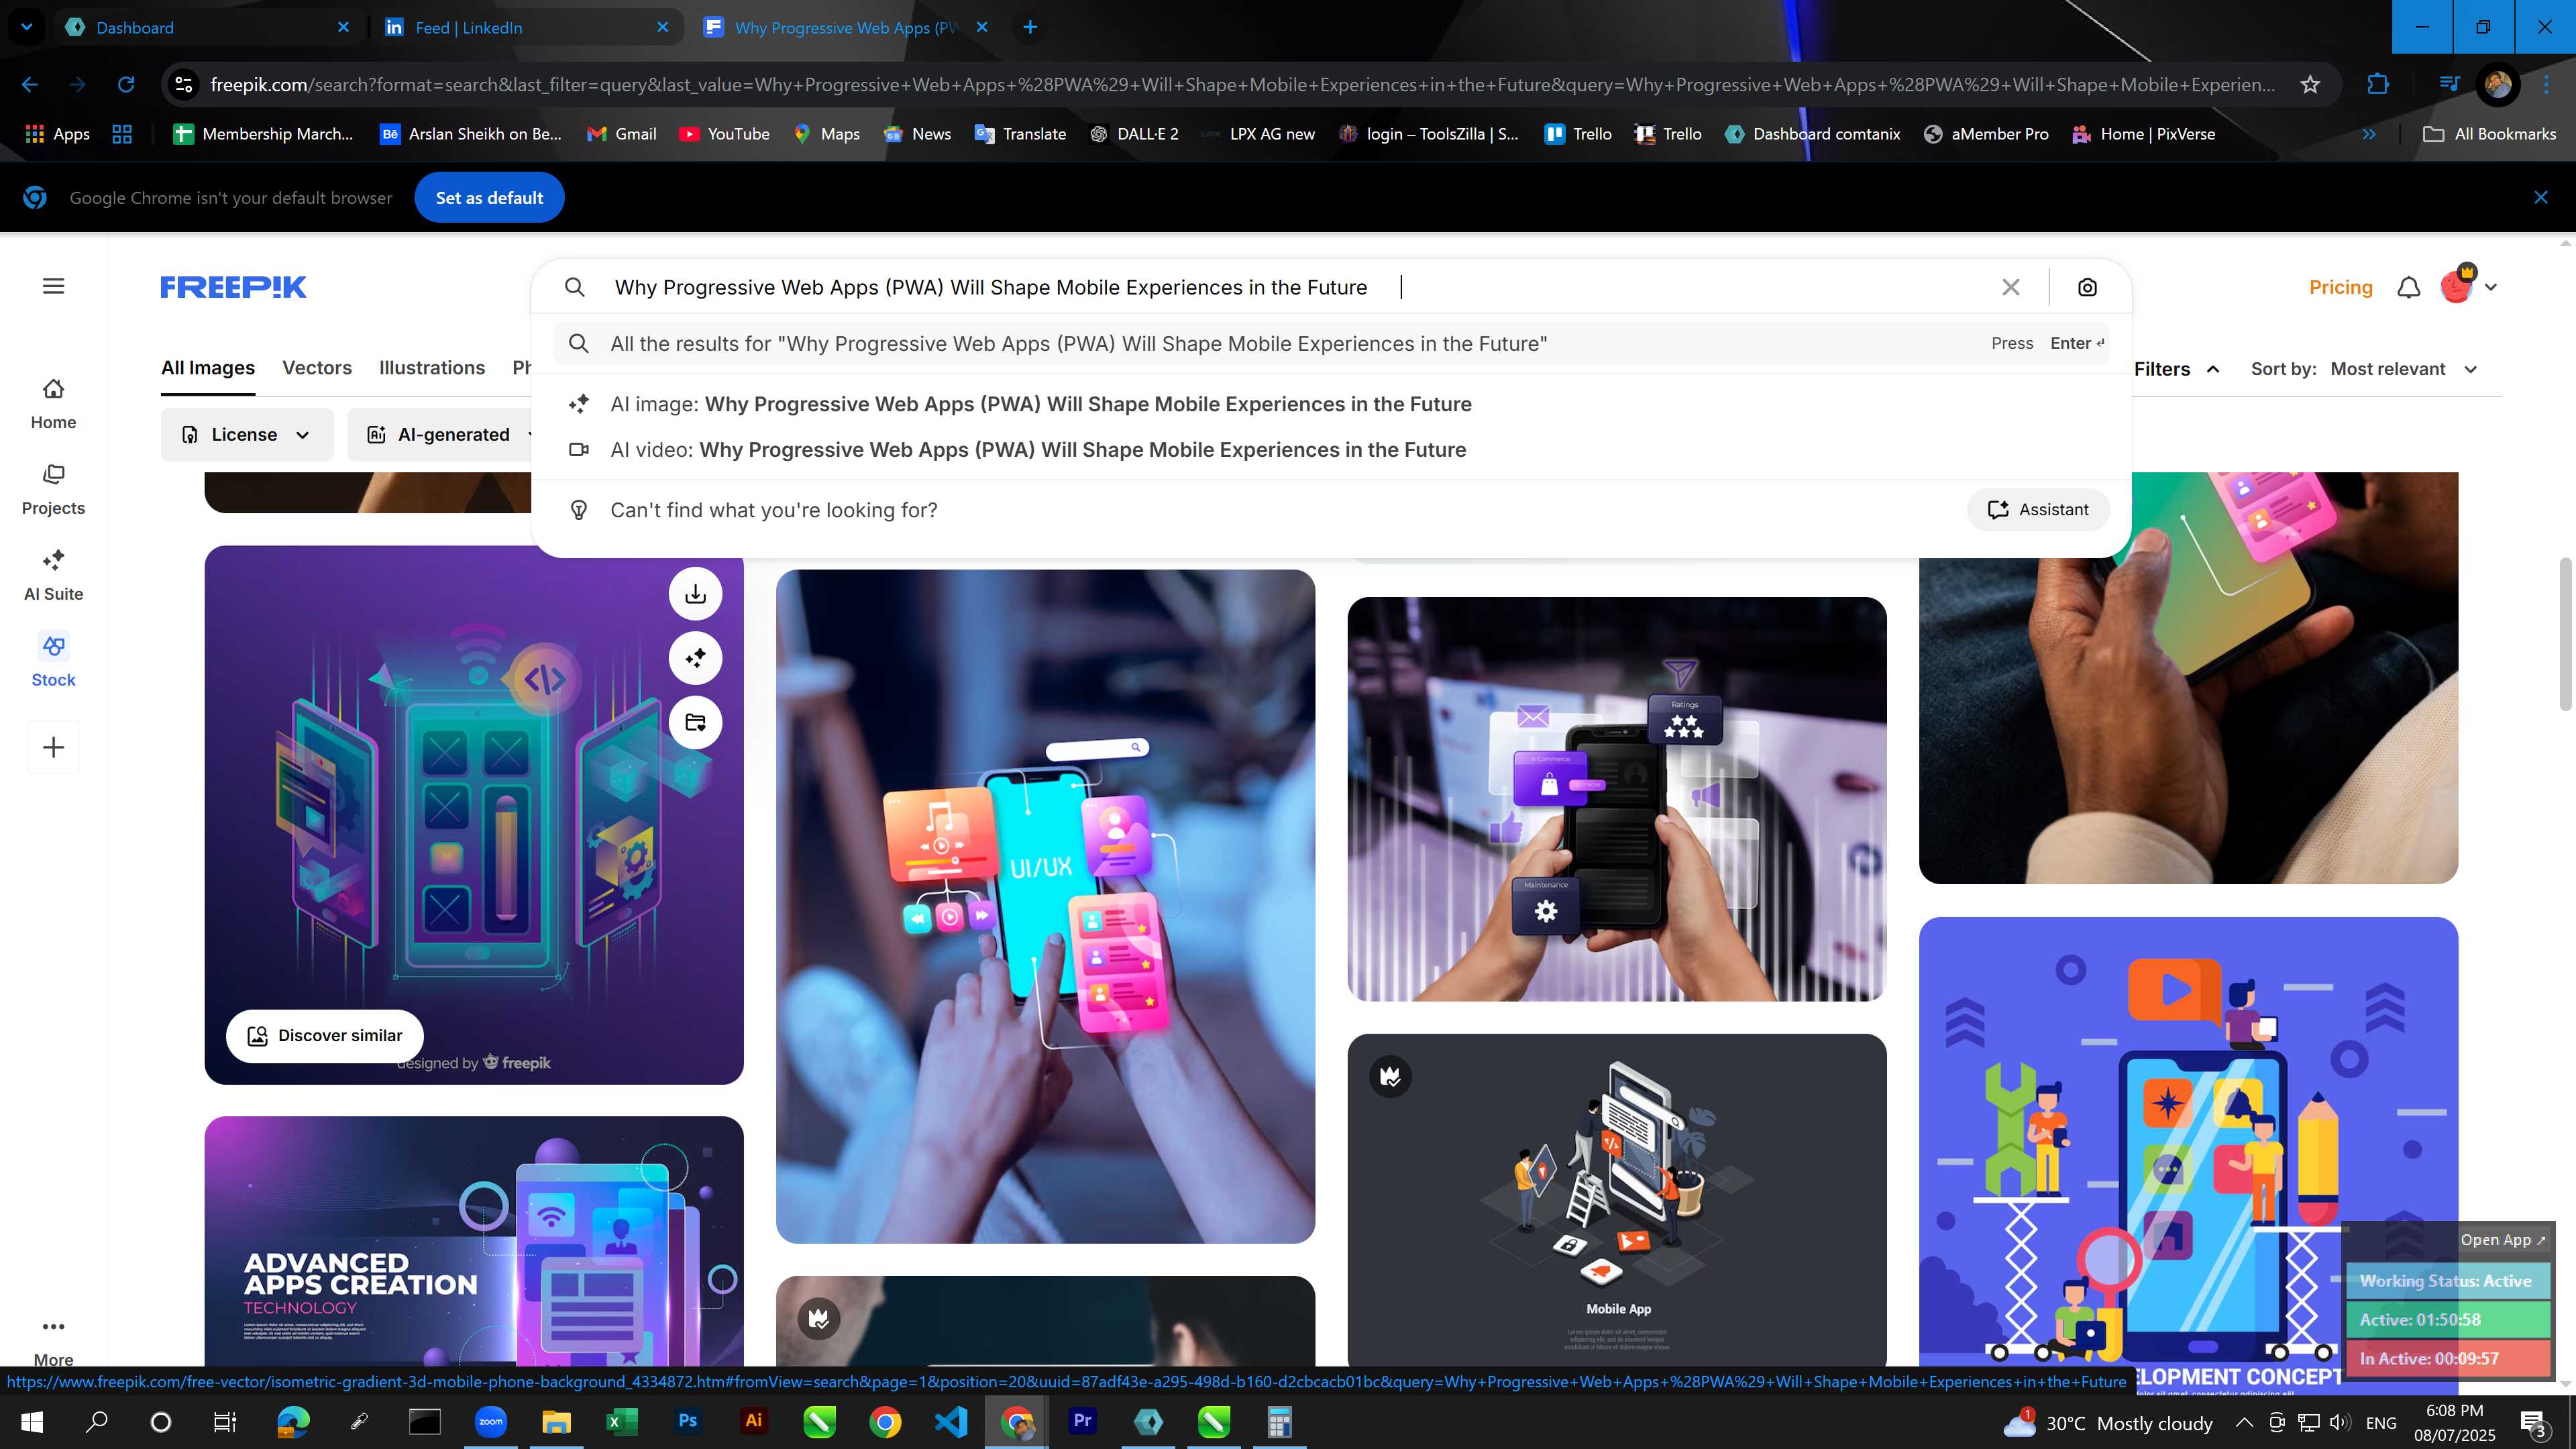Screen dimensions: 2576x1449
Task: Open Chrome three-dot menu
Action: pyautogui.click(x=2546, y=85)
